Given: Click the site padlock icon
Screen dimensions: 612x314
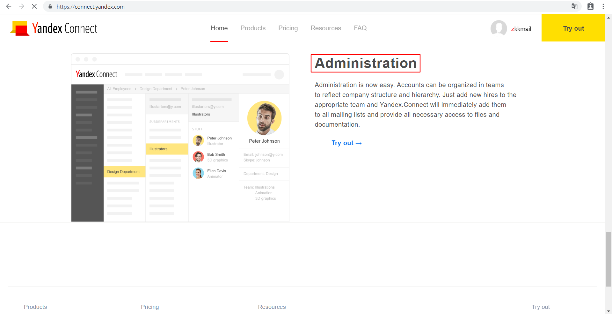Looking at the screenshot, I should [x=50, y=7].
